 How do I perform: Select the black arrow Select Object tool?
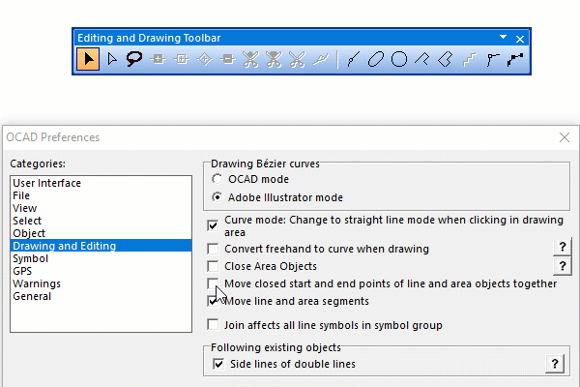coord(88,59)
